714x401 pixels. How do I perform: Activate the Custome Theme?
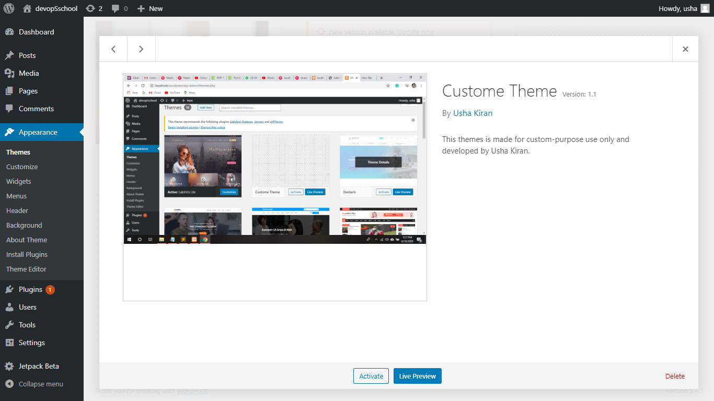(x=371, y=376)
